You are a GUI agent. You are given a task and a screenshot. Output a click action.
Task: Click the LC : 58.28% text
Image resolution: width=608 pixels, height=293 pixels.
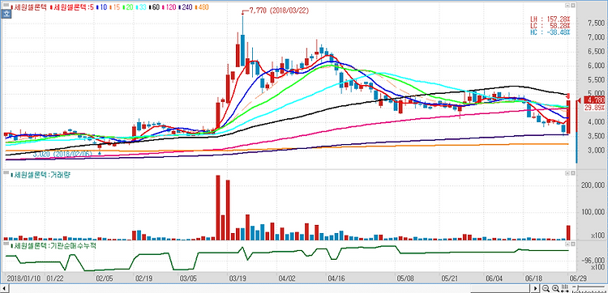point(550,26)
